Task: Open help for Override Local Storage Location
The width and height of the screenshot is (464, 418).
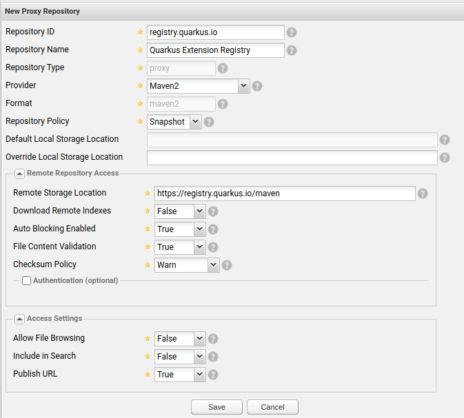Action: coord(445,158)
